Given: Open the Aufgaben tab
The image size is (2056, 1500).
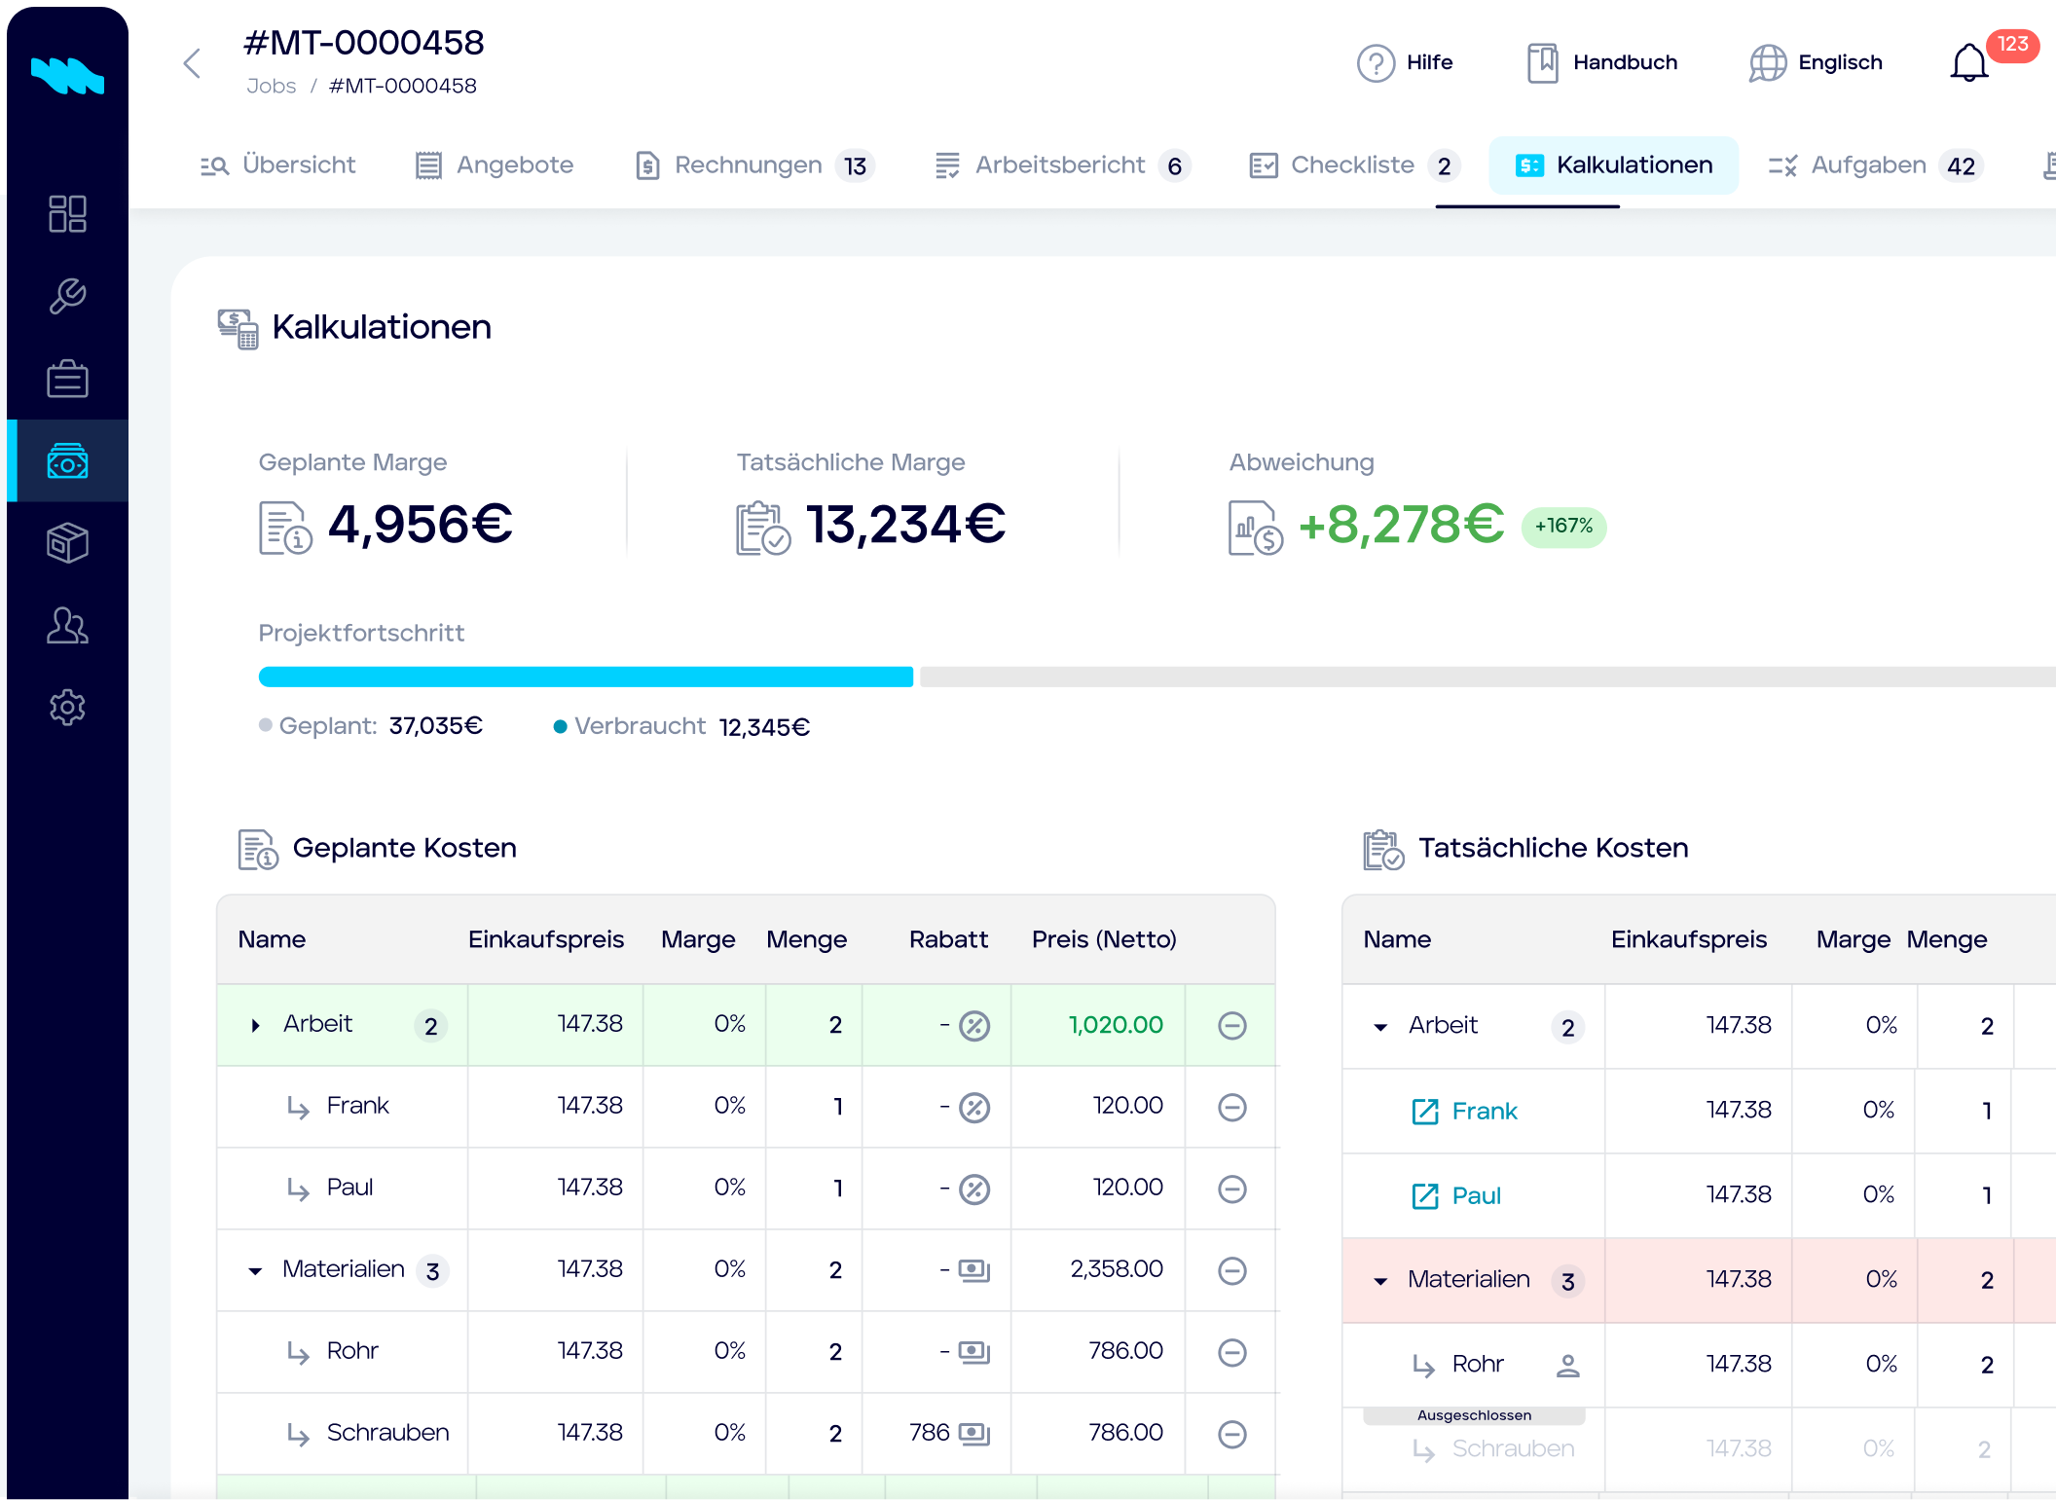Looking at the screenshot, I should coord(1876,165).
